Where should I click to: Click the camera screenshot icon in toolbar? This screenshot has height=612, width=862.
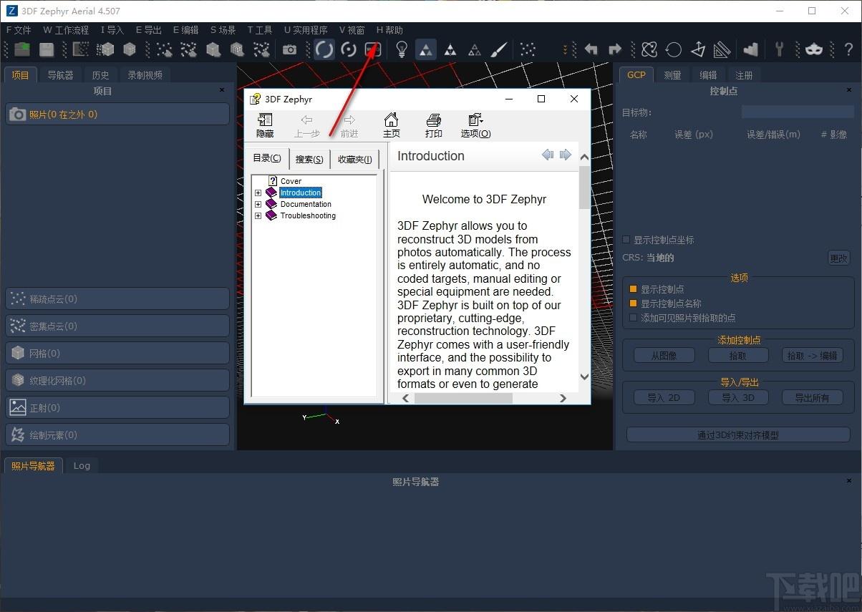(x=289, y=49)
